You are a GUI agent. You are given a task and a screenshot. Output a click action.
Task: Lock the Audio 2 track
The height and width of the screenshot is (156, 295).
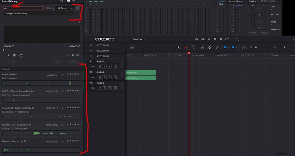100,77
